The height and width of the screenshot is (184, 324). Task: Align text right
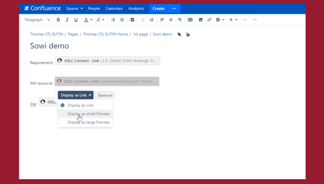click(x=180, y=20)
